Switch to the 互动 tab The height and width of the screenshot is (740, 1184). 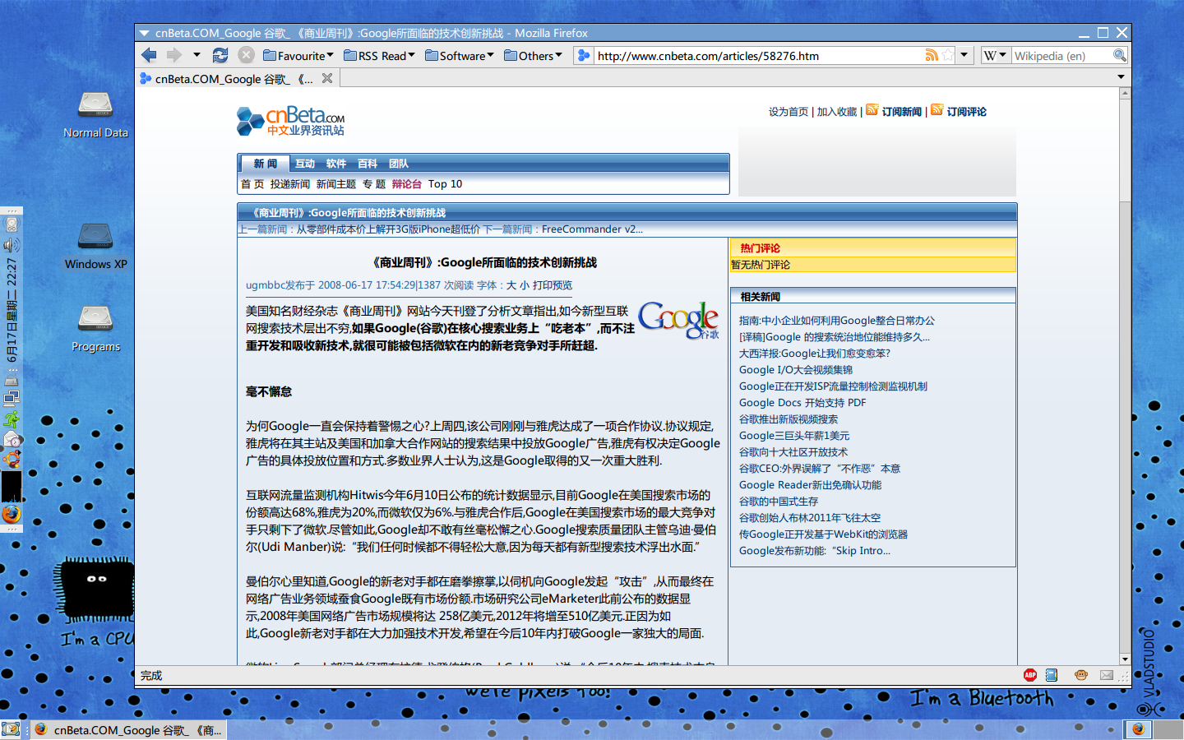pos(305,164)
